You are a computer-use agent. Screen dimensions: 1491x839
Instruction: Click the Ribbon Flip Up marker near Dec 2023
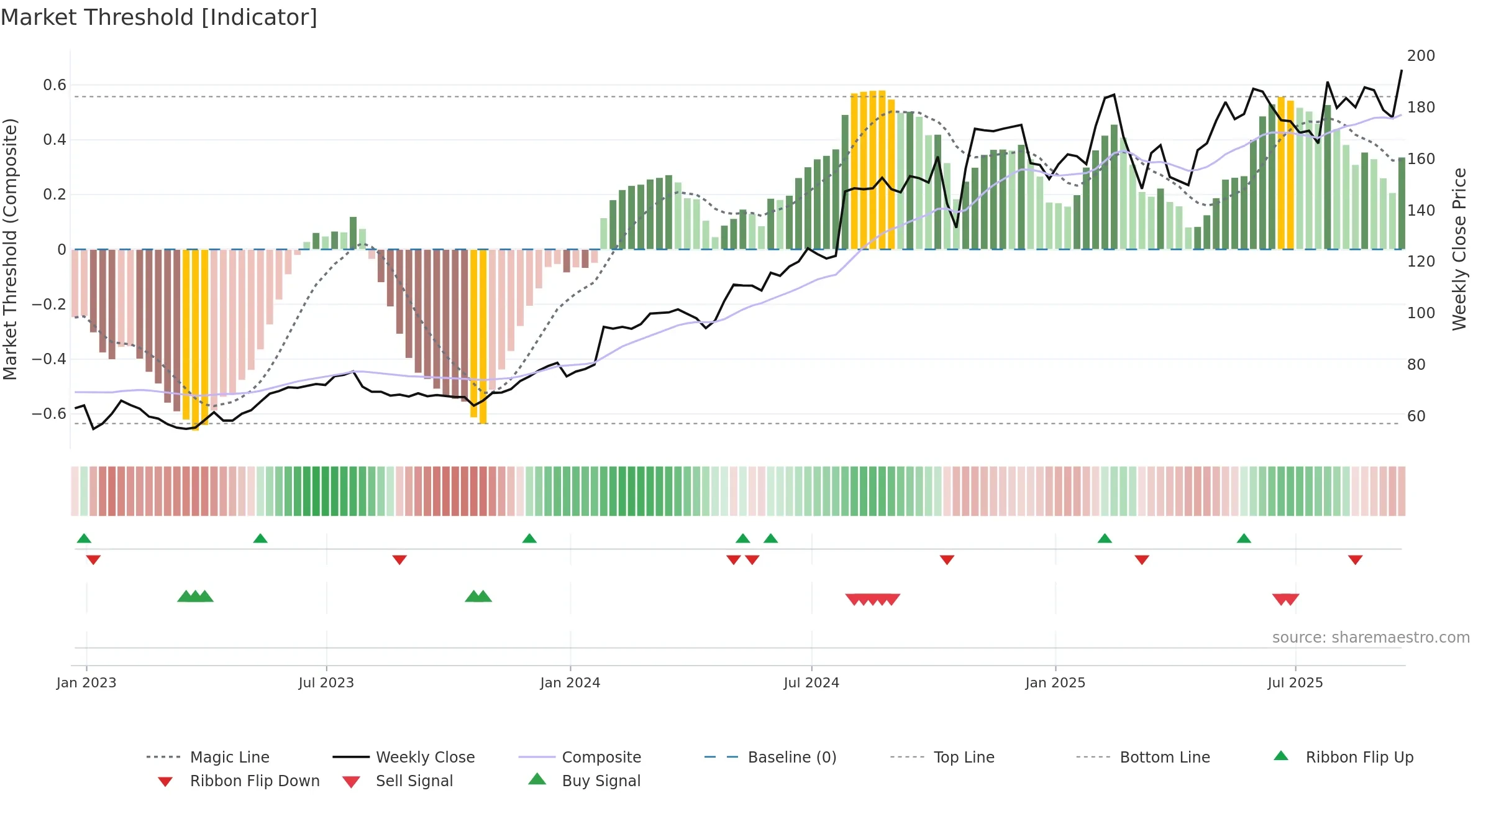529,538
